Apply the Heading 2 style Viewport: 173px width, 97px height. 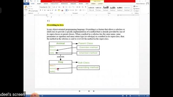pos(113,9)
